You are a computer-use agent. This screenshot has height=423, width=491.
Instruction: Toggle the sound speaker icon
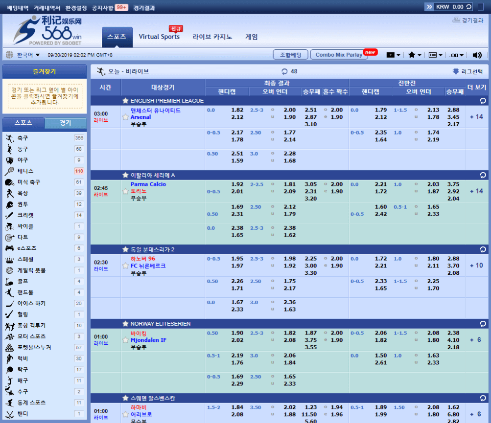tap(477, 55)
